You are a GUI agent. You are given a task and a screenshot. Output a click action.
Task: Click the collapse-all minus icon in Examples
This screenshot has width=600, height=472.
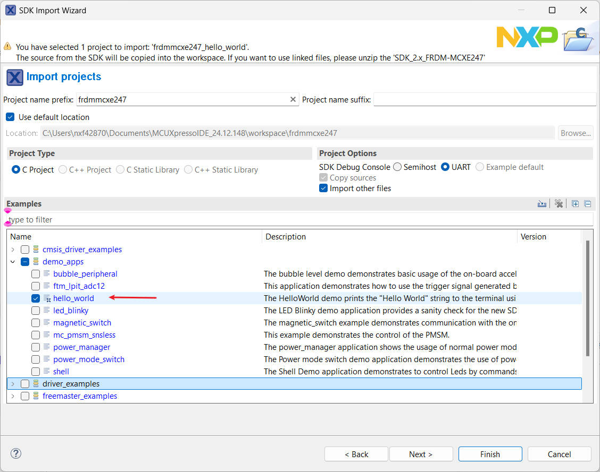588,204
